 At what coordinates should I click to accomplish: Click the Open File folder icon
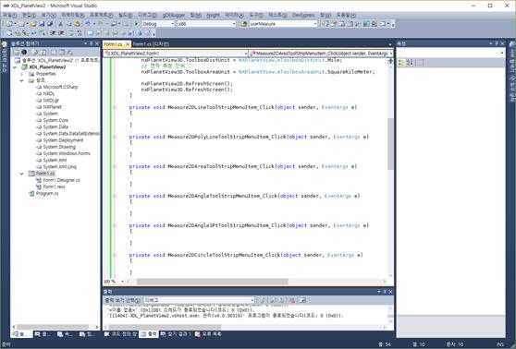pyautogui.click(x=33, y=24)
